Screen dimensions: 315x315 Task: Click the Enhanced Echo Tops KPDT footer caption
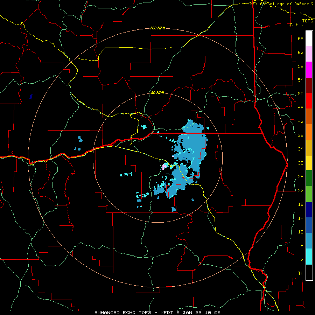click(x=157, y=313)
